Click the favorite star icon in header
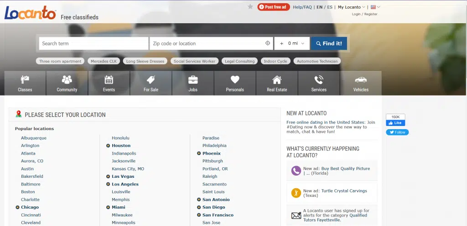The width and height of the screenshot is (467, 226). tap(250, 6)
